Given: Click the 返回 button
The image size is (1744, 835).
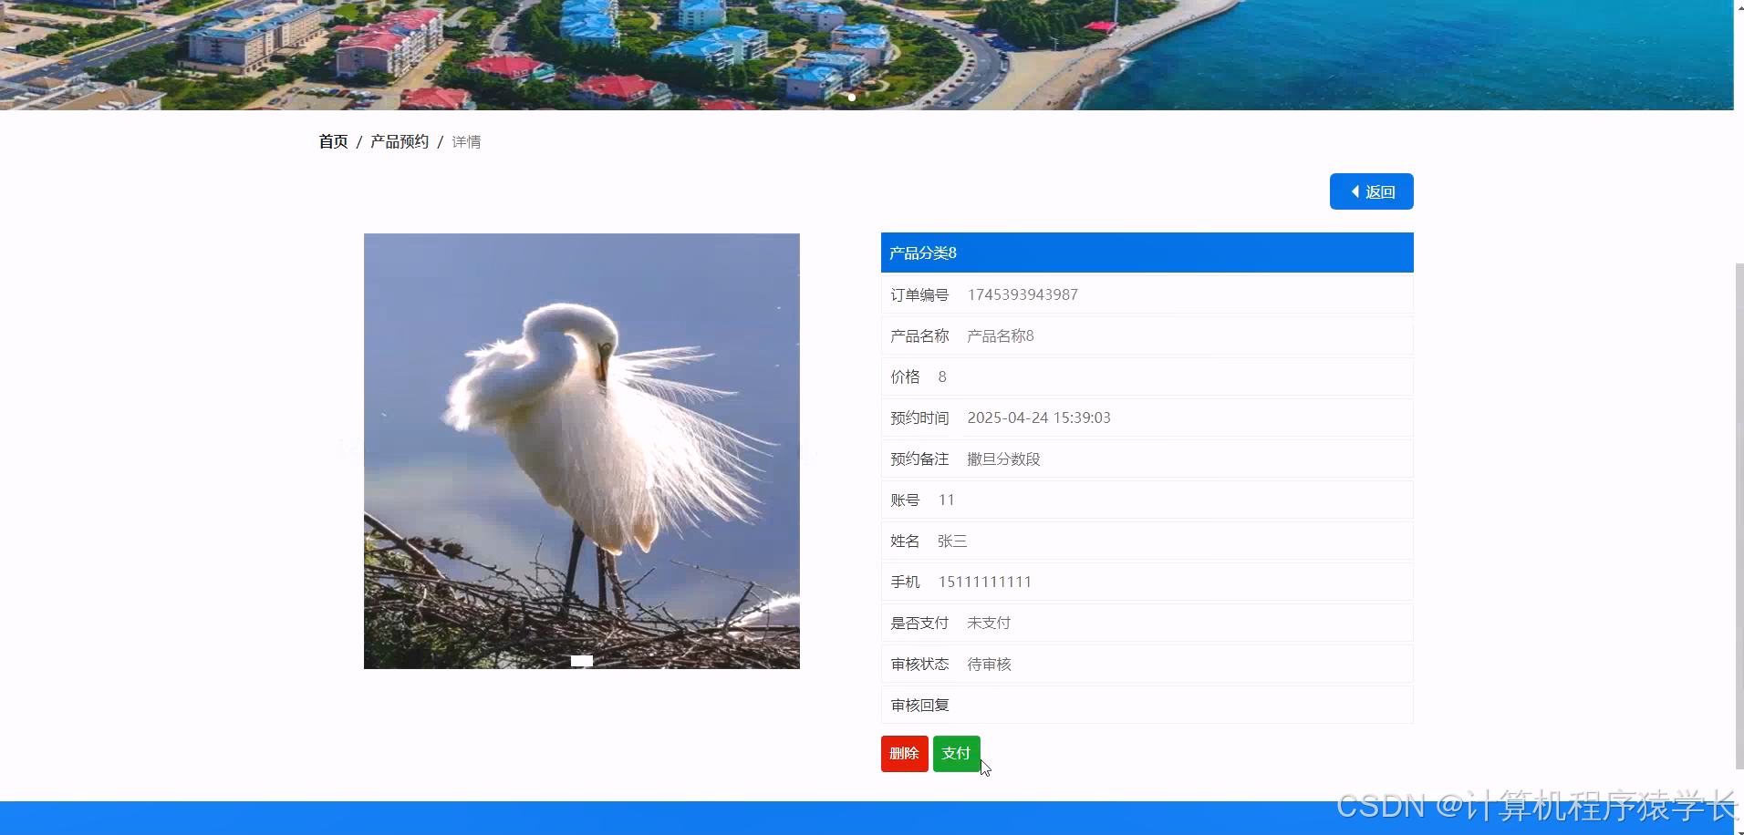Looking at the screenshot, I should pos(1371,191).
